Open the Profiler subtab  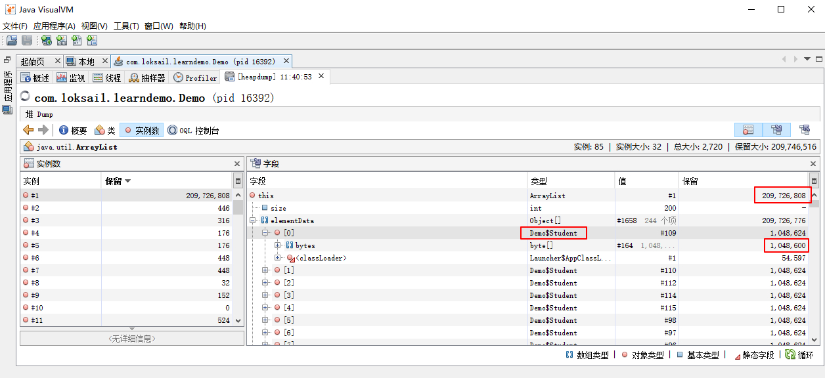[x=195, y=77]
